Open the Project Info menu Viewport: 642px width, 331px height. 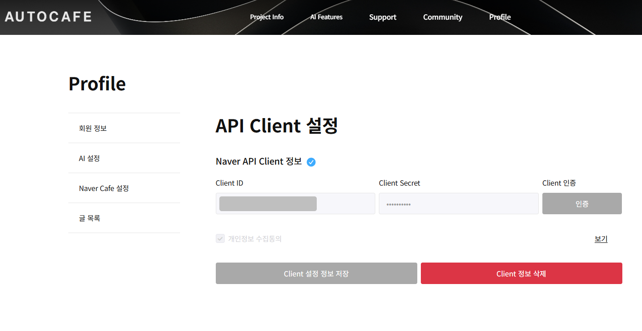[267, 17]
